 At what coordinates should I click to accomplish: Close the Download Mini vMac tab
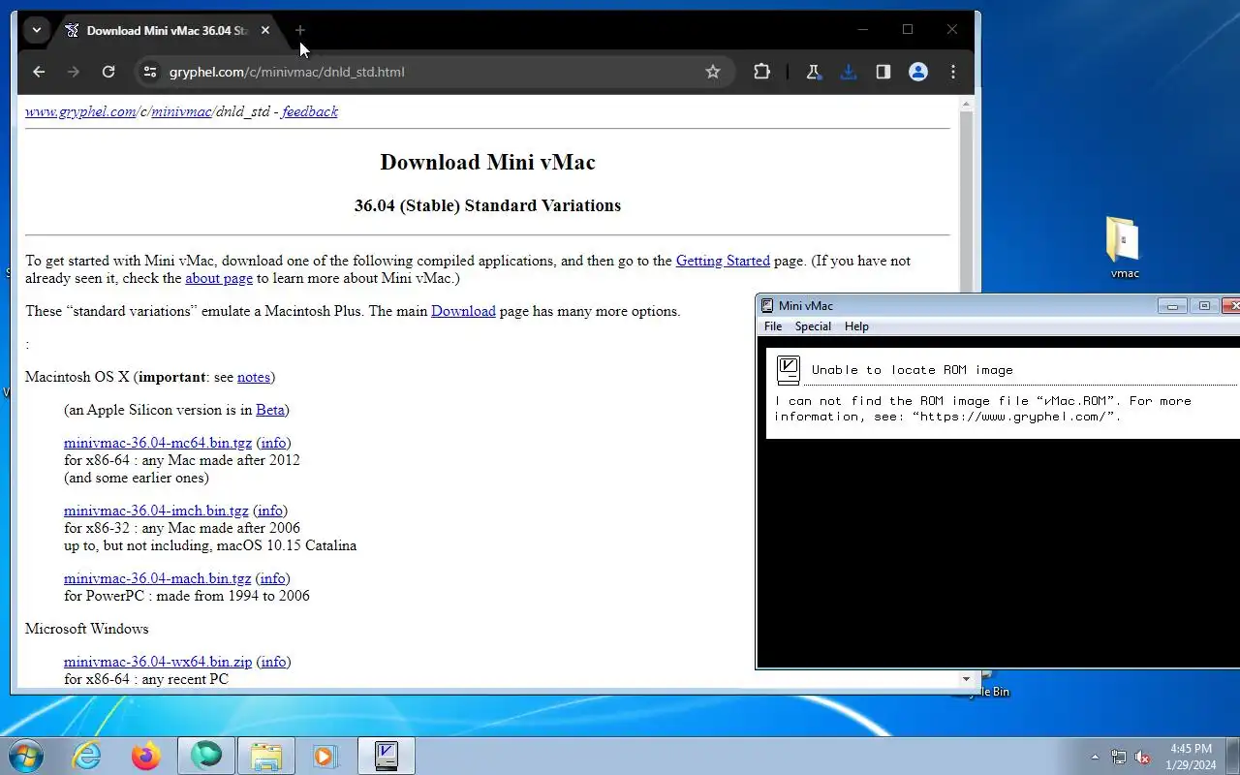point(265,30)
